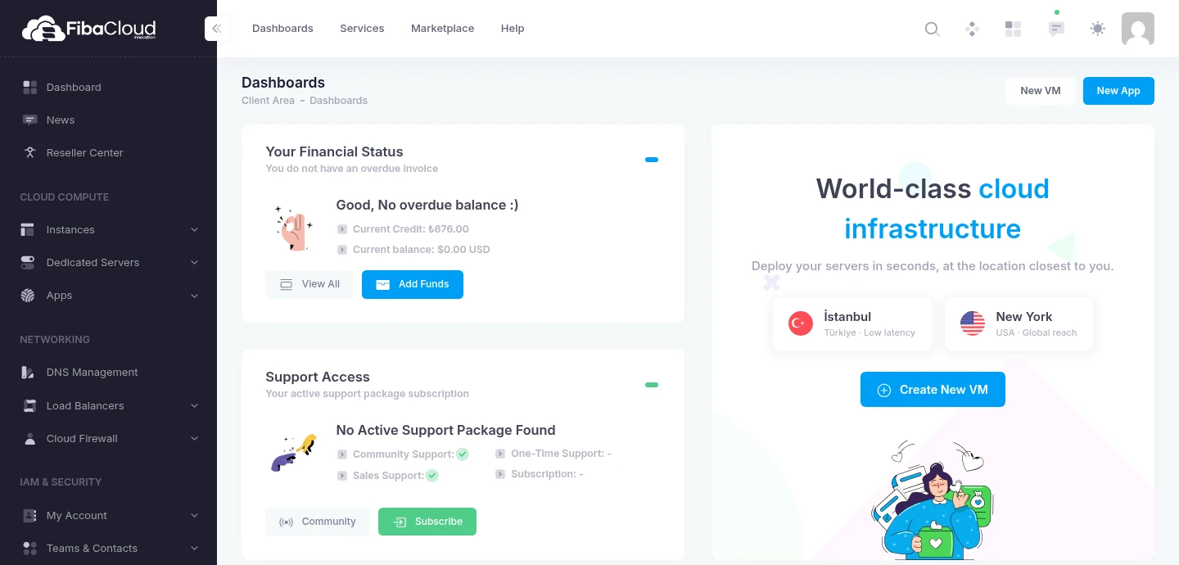Follow the Client Area breadcrumb link
The height and width of the screenshot is (565, 1179).
[x=268, y=101]
